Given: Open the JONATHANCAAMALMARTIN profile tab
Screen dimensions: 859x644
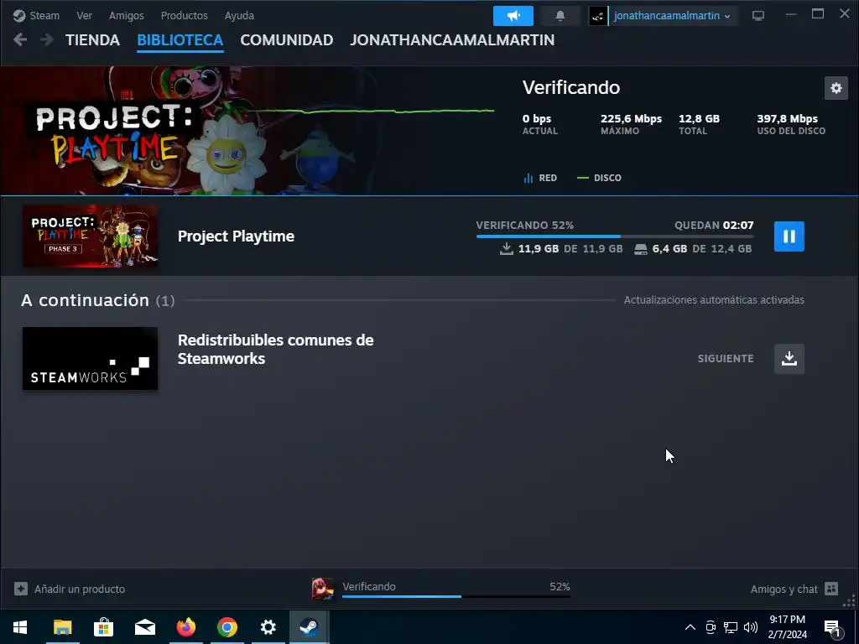Looking at the screenshot, I should click(452, 40).
